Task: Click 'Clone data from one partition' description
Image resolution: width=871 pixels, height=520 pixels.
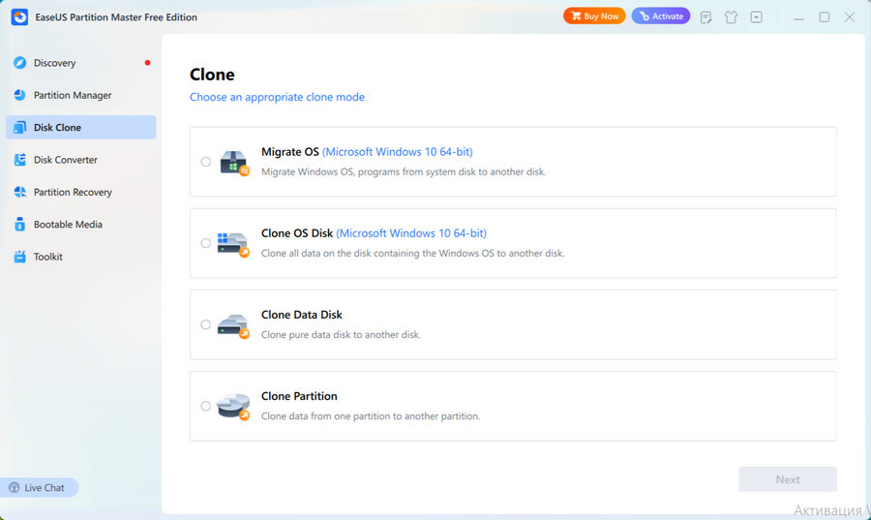Action: 371,416
